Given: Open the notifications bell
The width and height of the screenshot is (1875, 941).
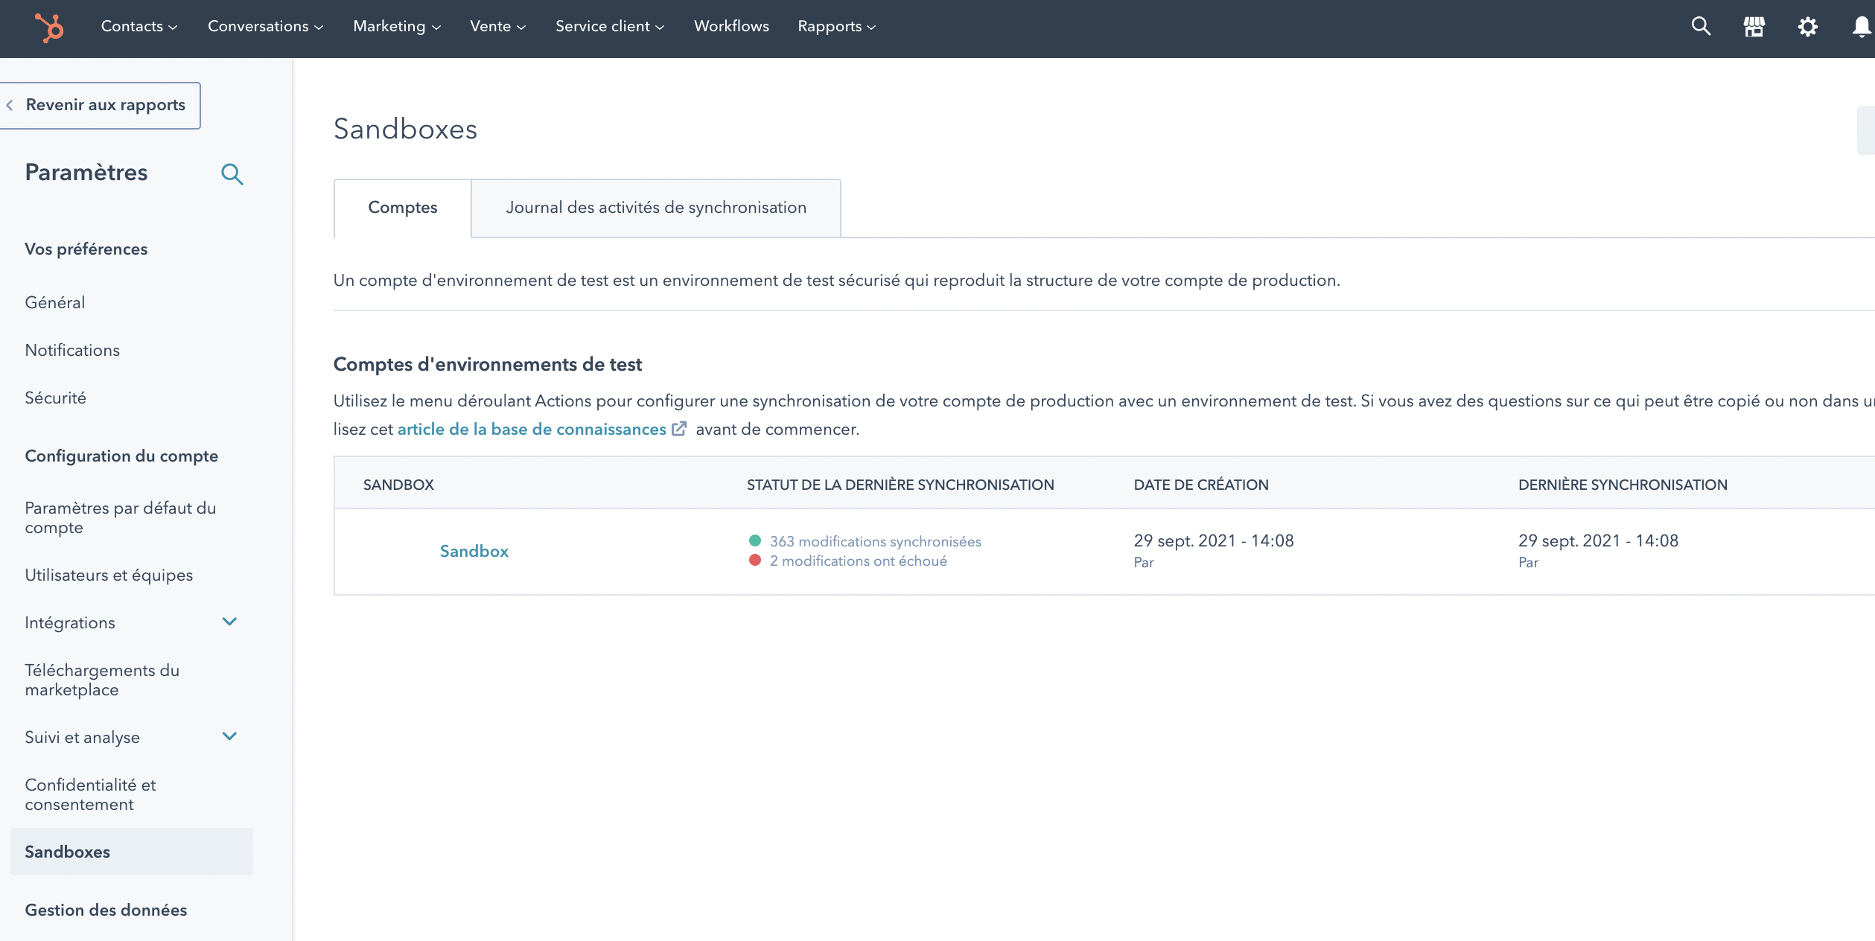Looking at the screenshot, I should pyautogui.click(x=1858, y=26).
